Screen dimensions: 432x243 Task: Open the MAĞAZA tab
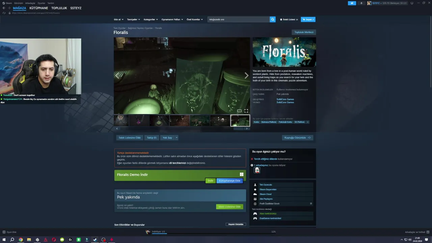point(20,8)
